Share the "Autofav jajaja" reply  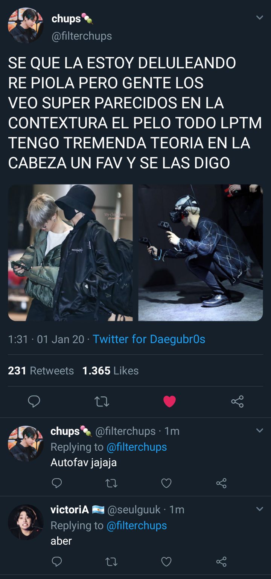coord(221,483)
